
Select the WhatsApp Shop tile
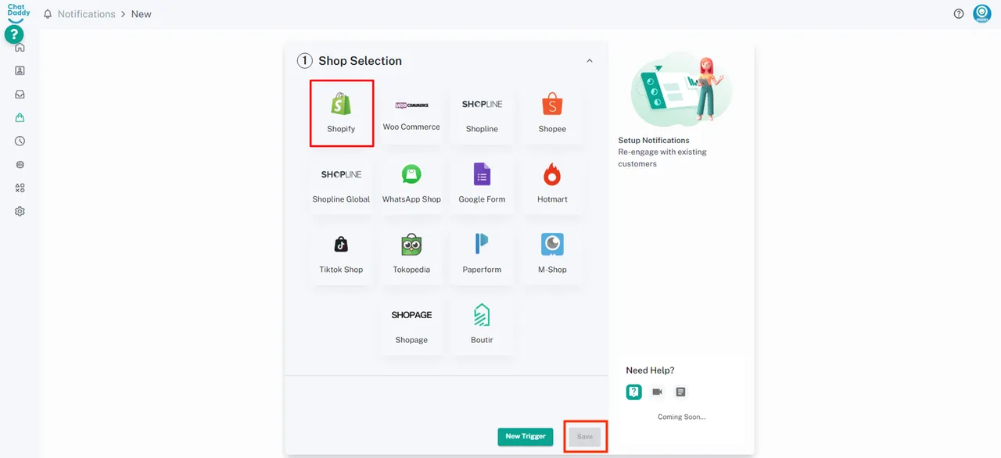[411, 184]
